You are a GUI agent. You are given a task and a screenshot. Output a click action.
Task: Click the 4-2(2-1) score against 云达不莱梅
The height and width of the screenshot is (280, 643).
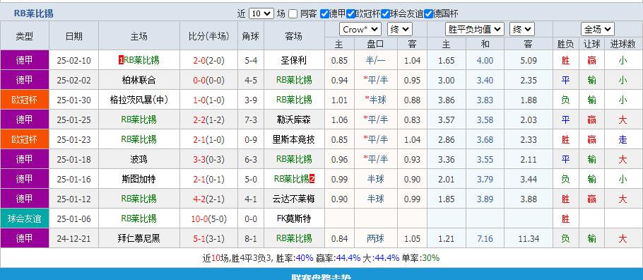pyautogui.click(x=208, y=199)
